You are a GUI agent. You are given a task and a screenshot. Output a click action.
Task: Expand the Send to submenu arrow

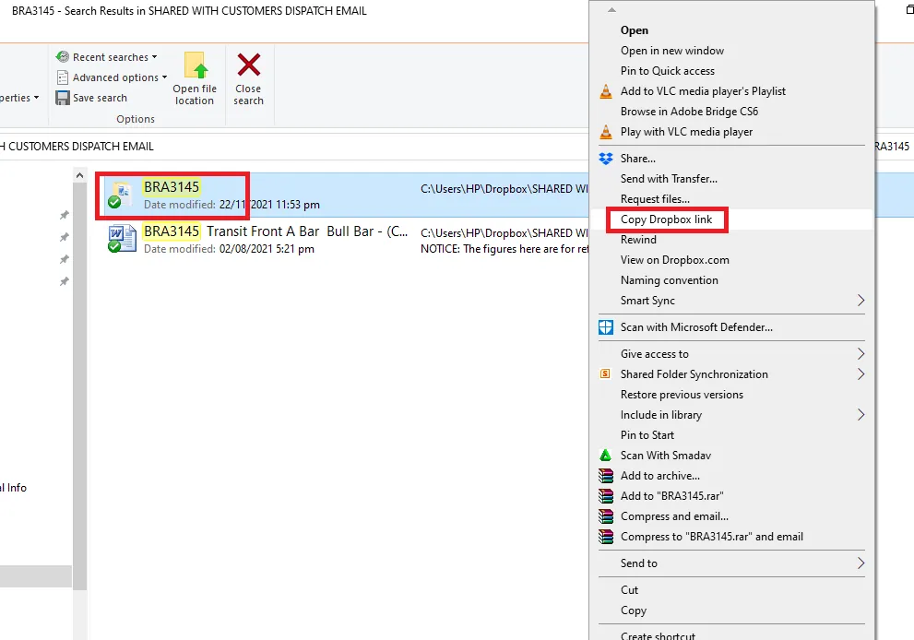pos(861,563)
